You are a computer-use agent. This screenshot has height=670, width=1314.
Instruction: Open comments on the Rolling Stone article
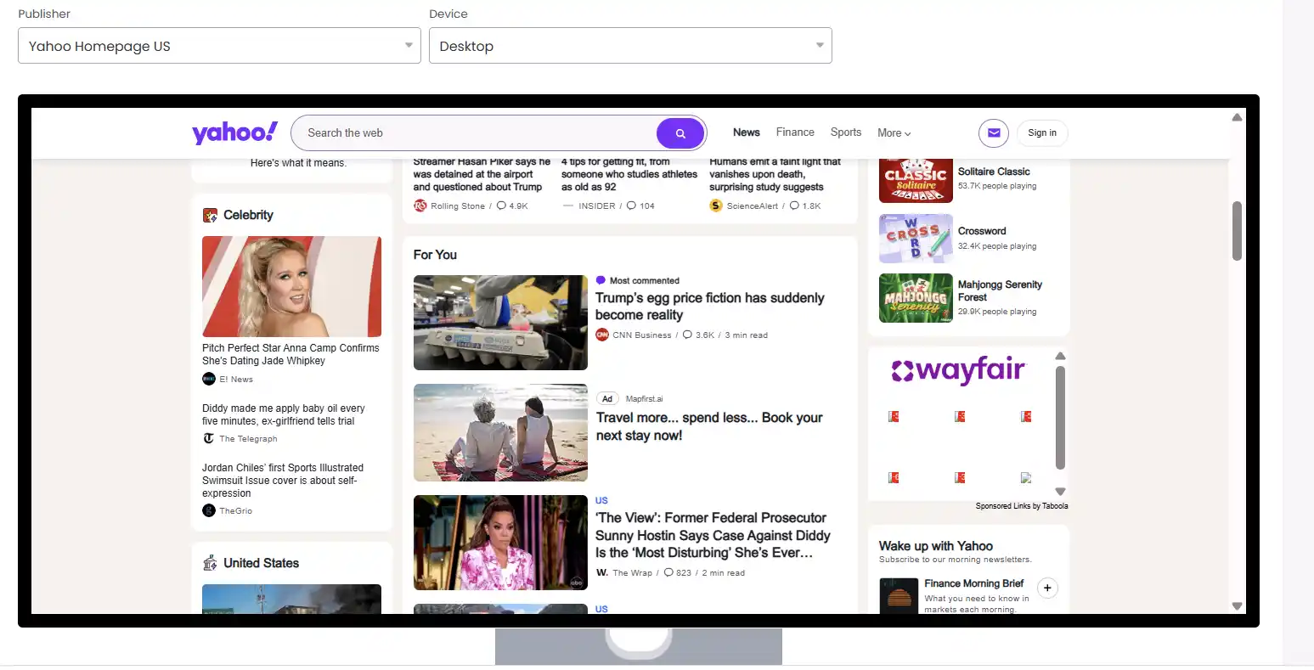(x=512, y=206)
